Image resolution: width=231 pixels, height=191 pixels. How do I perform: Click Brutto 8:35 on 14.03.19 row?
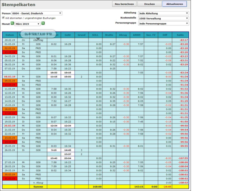pos(113,101)
